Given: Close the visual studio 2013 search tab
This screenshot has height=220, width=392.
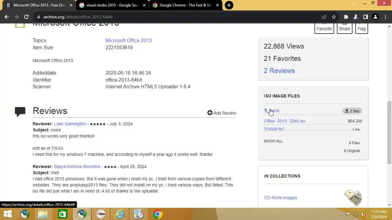Looking at the screenshot, I should pos(144,5).
